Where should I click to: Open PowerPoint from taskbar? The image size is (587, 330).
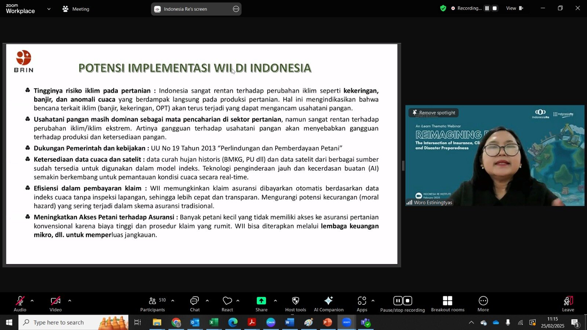[x=328, y=322]
